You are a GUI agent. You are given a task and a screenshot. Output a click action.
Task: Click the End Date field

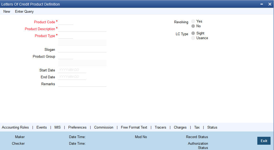click(72, 77)
